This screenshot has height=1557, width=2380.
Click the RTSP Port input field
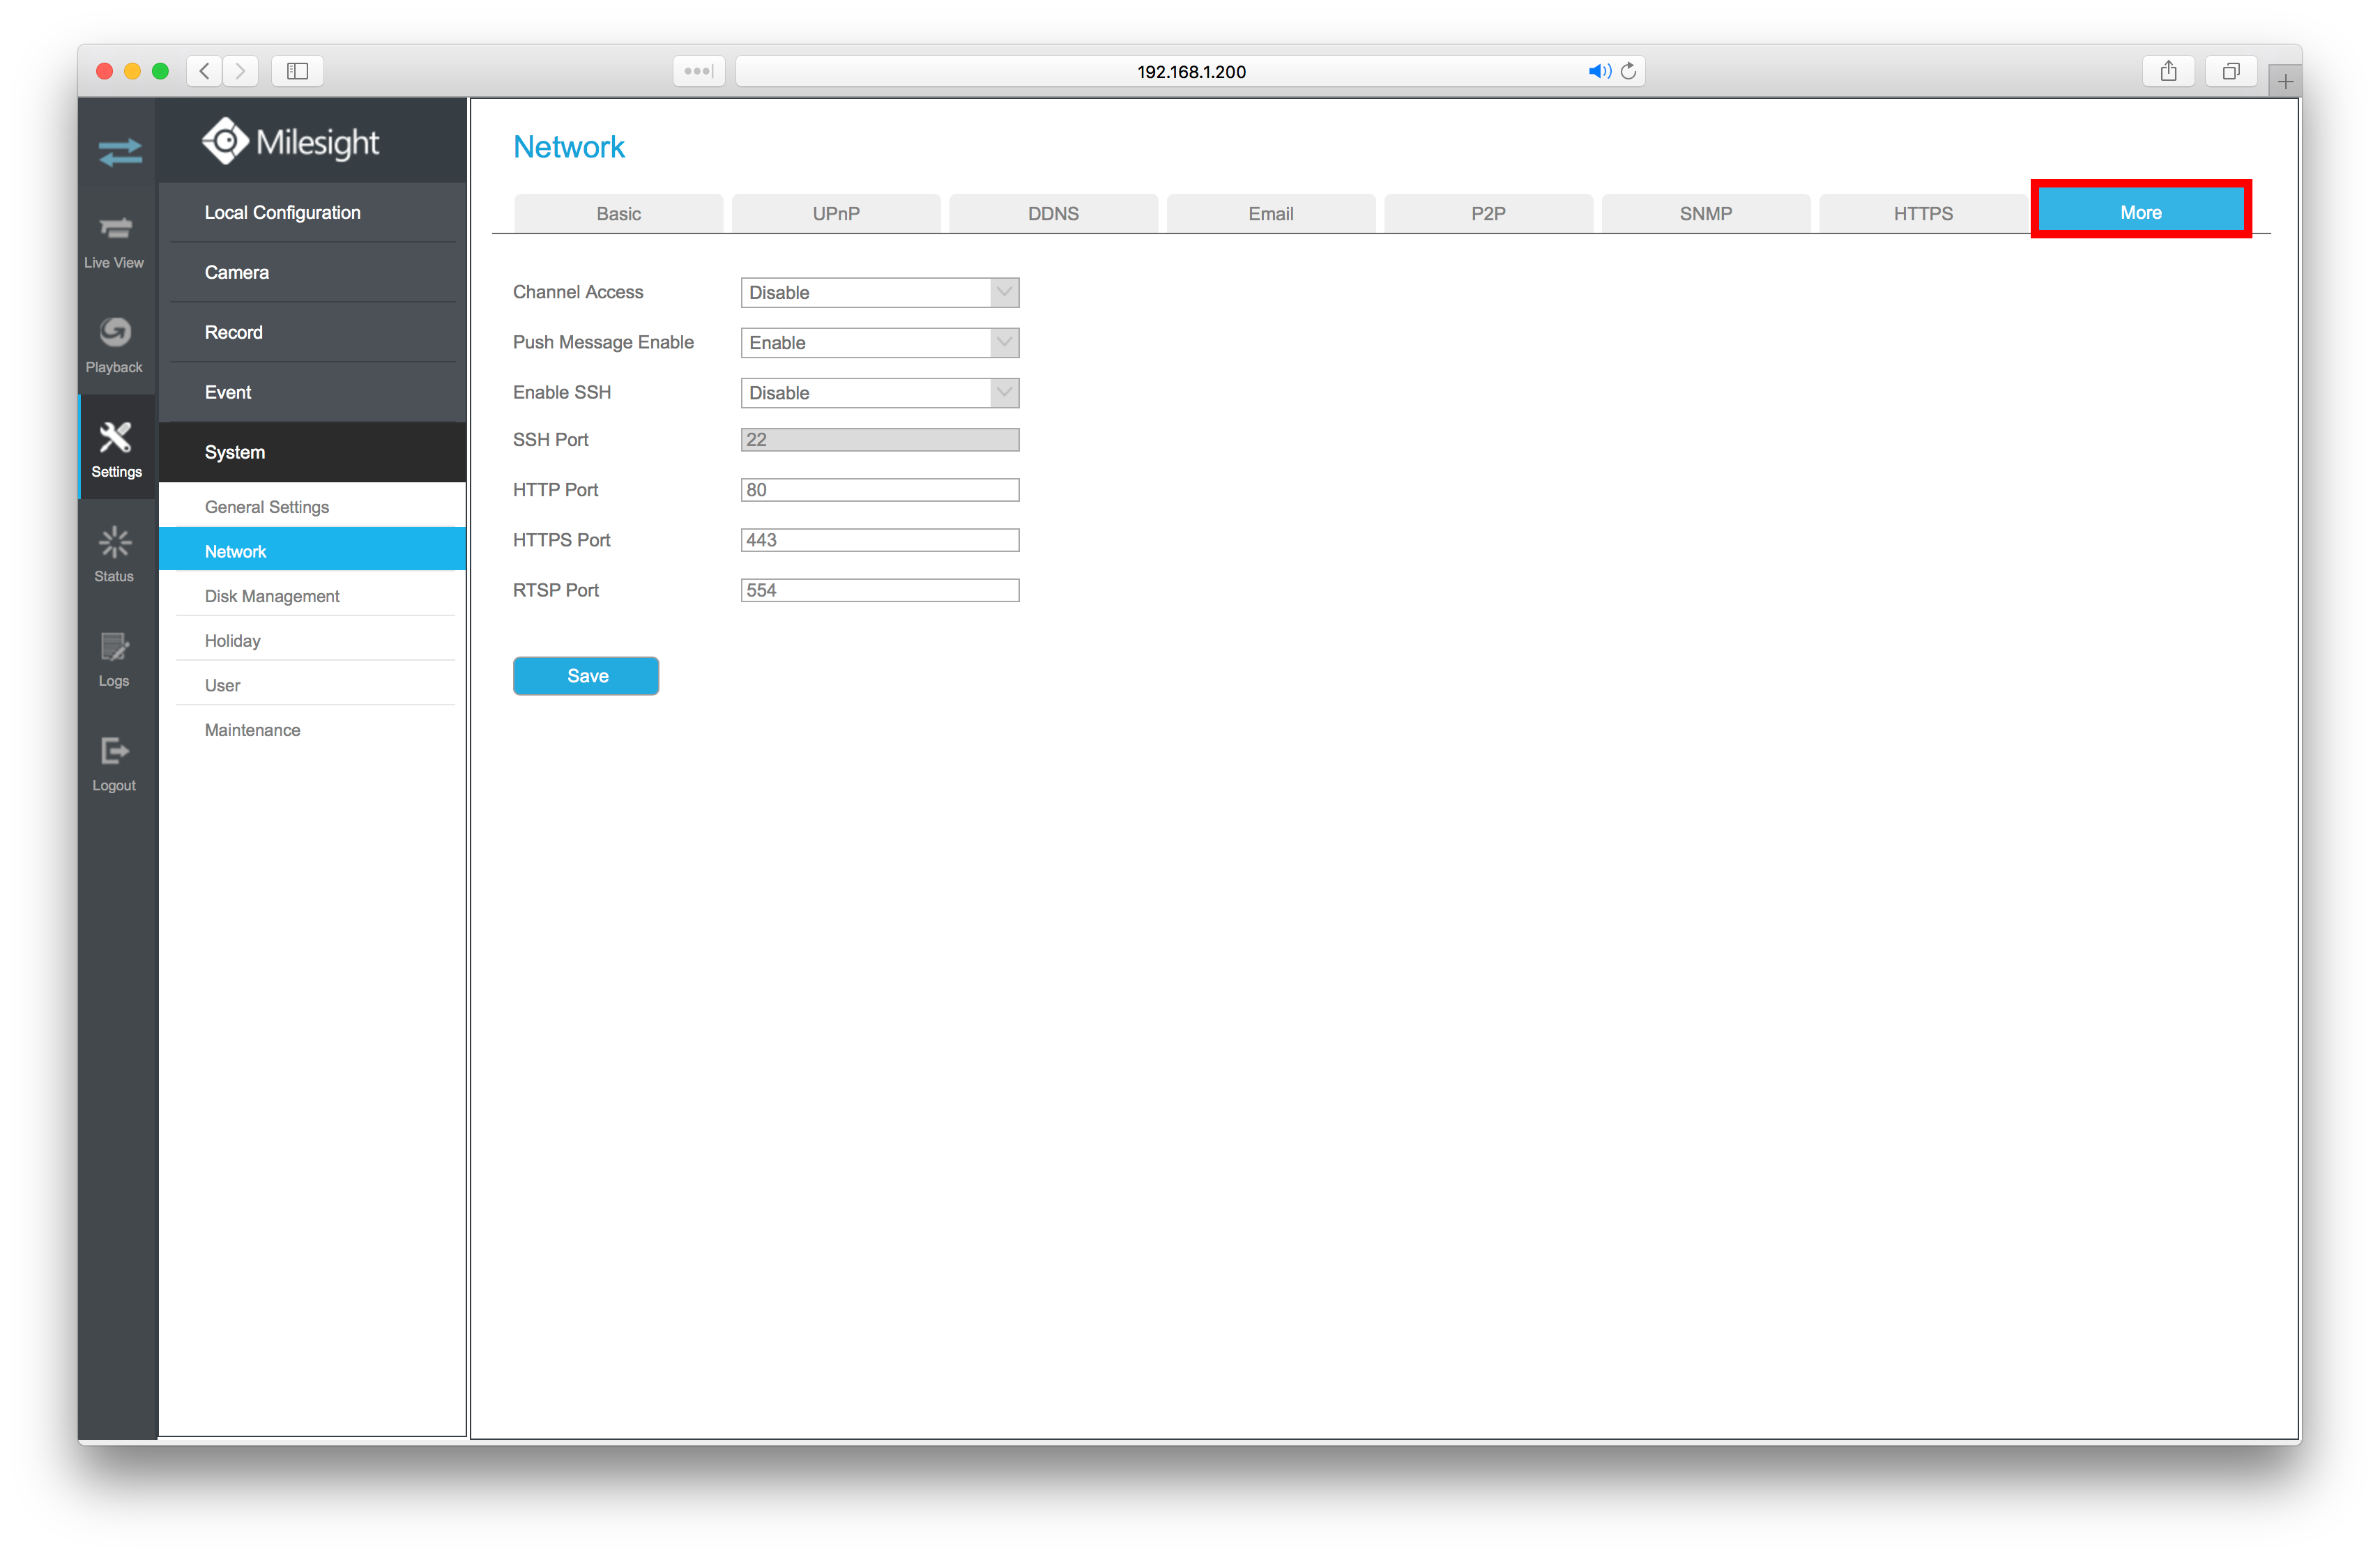click(x=879, y=590)
